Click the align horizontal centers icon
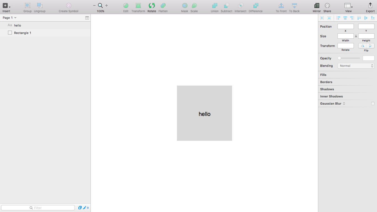Image resolution: width=377 pixels, height=212 pixels. click(345, 18)
